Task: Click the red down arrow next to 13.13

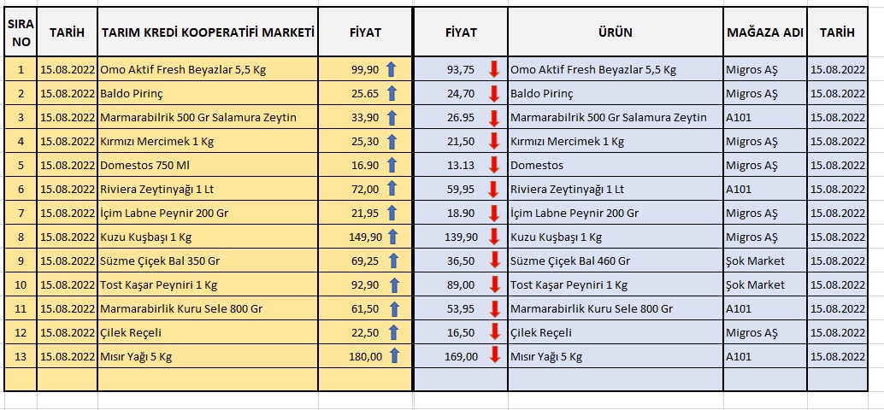Action: tap(493, 165)
